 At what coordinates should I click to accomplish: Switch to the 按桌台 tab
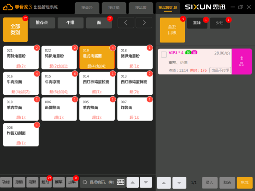(x=87, y=8)
